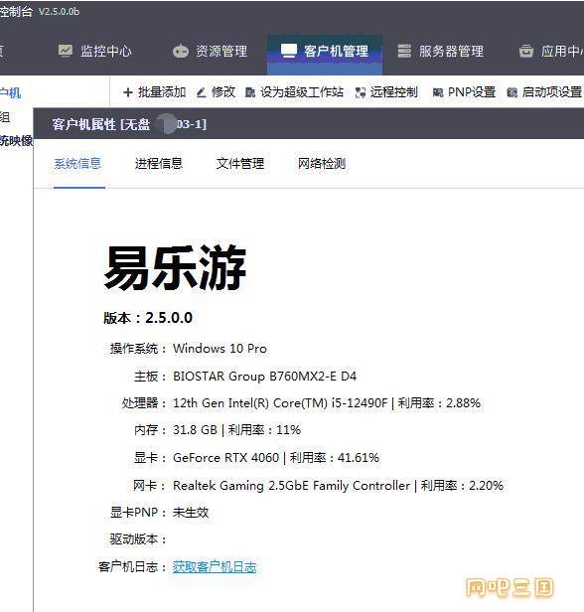Switch to 进程信息 tab
This screenshot has height=612, width=584.
159,163
